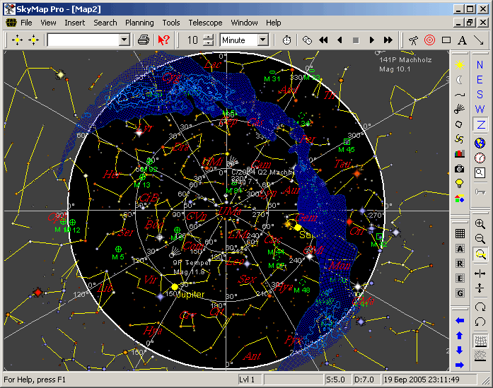Toggle the crossed-out horizon button
The height and width of the screenshot is (388, 493).
point(480,355)
